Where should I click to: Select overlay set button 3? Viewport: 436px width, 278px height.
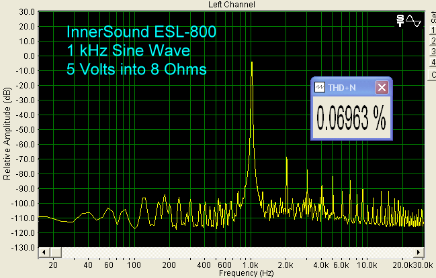[433, 52]
